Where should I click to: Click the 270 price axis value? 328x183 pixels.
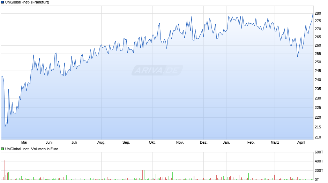coord(318,29)
